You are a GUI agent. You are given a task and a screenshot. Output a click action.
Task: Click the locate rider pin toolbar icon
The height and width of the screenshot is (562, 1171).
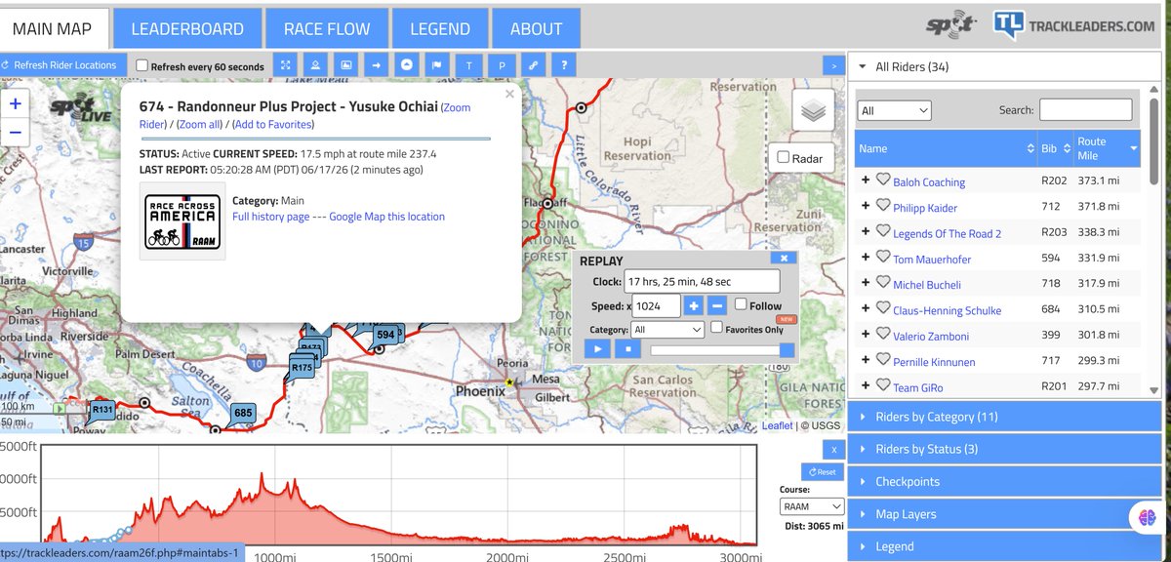pos(315,65)
